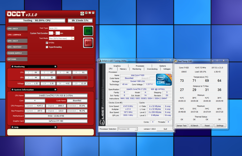Enable the Hyperthreading checkbox
Viewport: 242px width, 156px height.
[x=47, y=47]
